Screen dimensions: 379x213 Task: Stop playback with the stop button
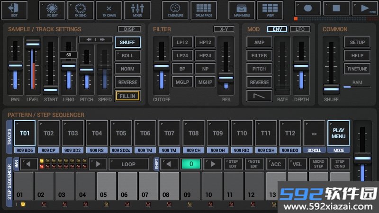[x=336, y=8]
